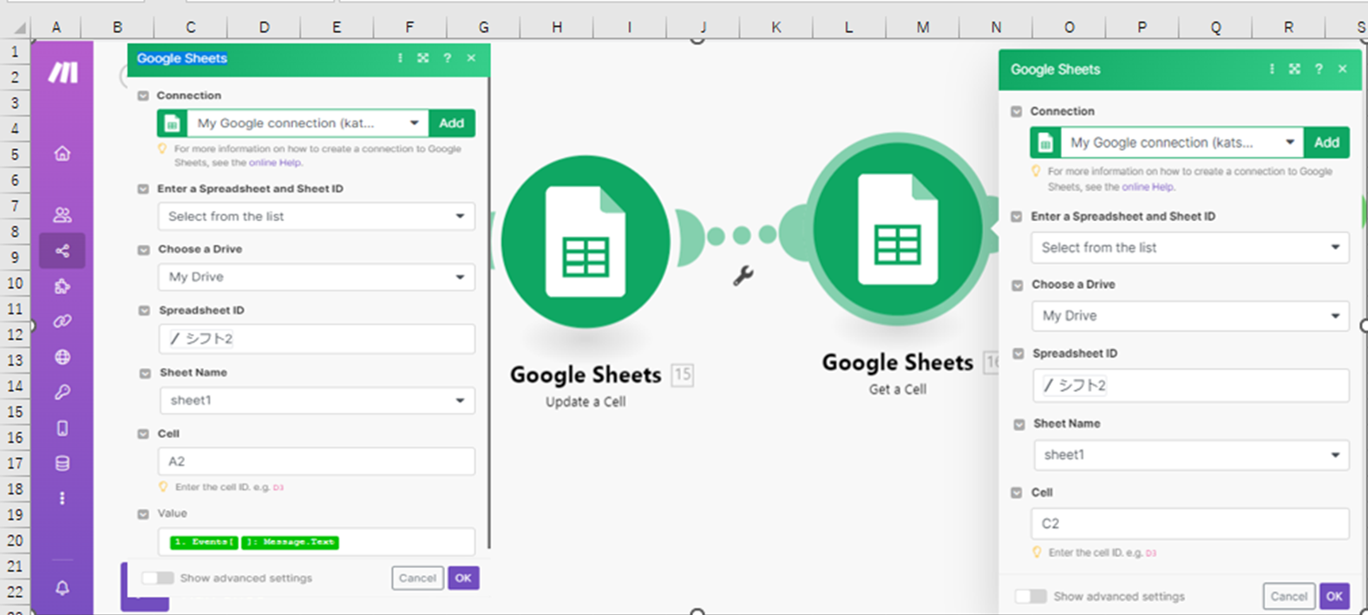1368x615 pixels.
Task: Click the Update a Cell module circle
Action: pos(586,241)
